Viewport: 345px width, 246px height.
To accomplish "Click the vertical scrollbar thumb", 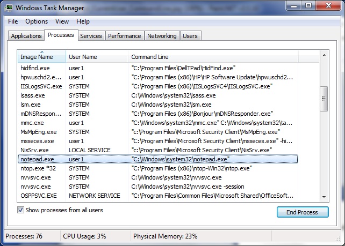I will (324, 99).
